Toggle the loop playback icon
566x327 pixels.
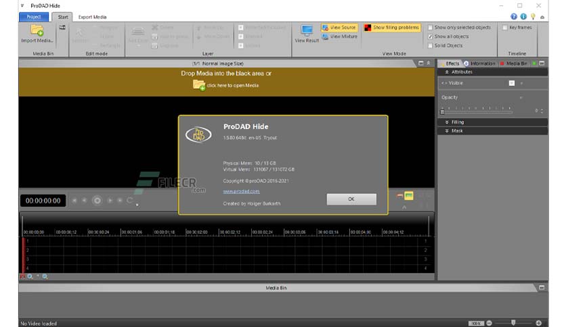[130, 200]
